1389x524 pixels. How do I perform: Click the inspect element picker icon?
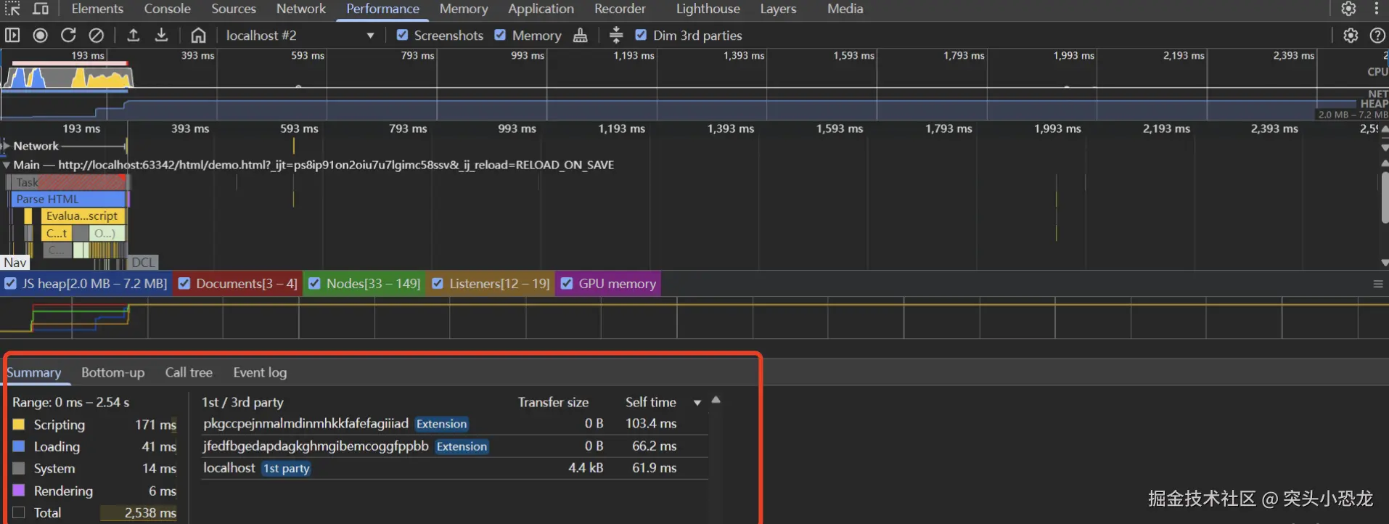tap(12, 9)
